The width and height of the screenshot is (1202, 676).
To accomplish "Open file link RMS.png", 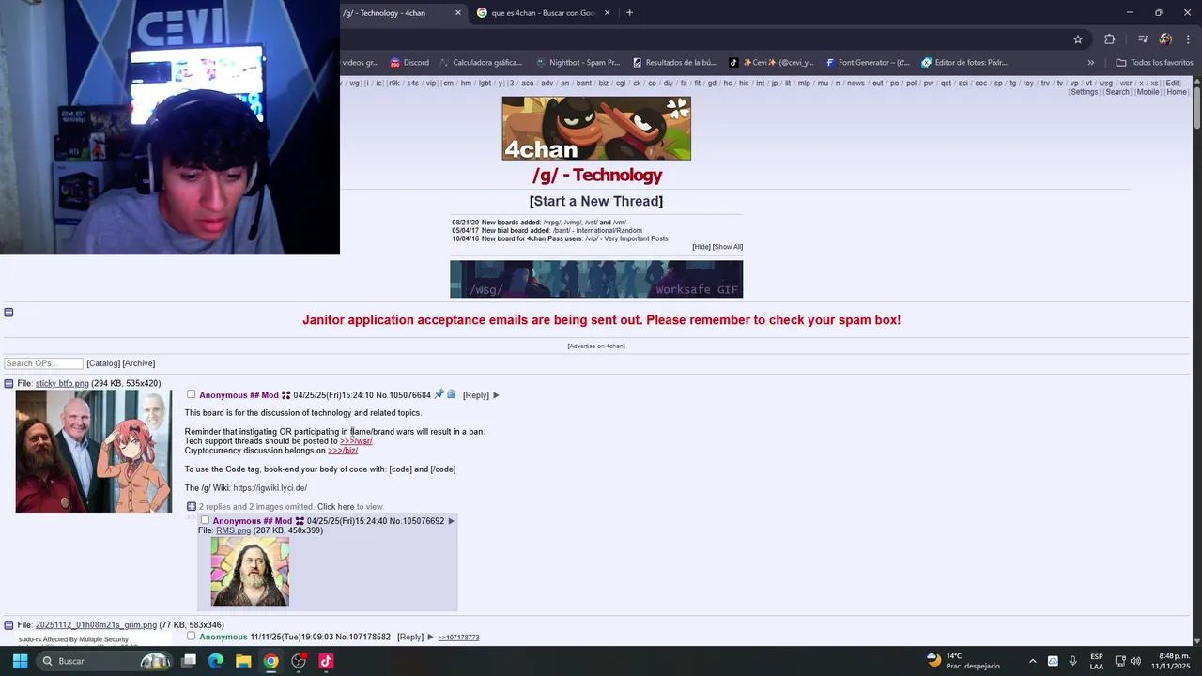I will click(x=233, y=530).
